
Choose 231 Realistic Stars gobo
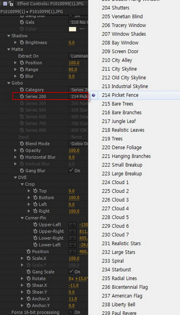pos(121,244)
